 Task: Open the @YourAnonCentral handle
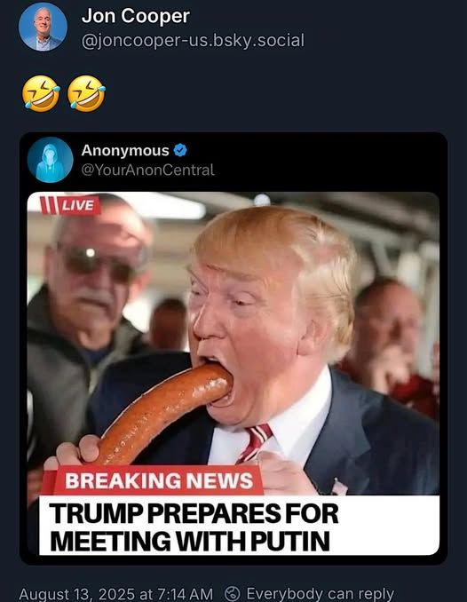[147, 170]
